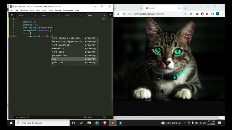
Task: Open the Extensions puzzle icon
Action: (207, 14)
